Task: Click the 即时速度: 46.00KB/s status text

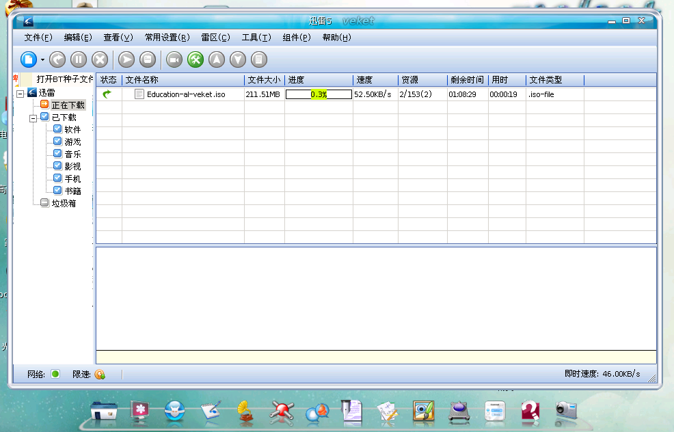Action: pyautogui.click(x=602, y=373)
